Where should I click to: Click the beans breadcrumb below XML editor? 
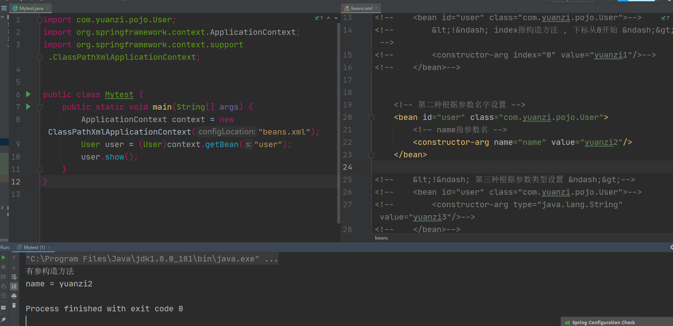point(381,238)
